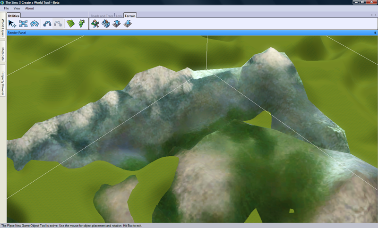
Task: Switch to the Utilities tab
Action: click(14, 16)
